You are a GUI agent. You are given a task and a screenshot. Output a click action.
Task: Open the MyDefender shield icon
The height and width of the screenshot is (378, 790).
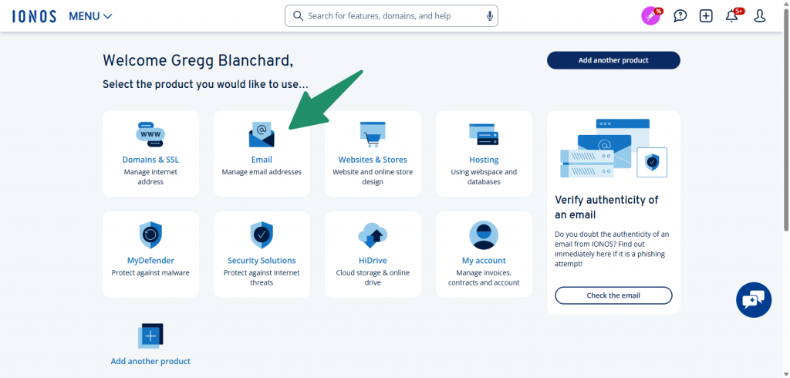point(150,235)
